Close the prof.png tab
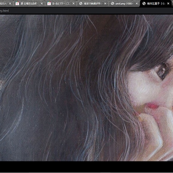The width and height of the screenshot is (173, 173). click(x=137, y=4)
